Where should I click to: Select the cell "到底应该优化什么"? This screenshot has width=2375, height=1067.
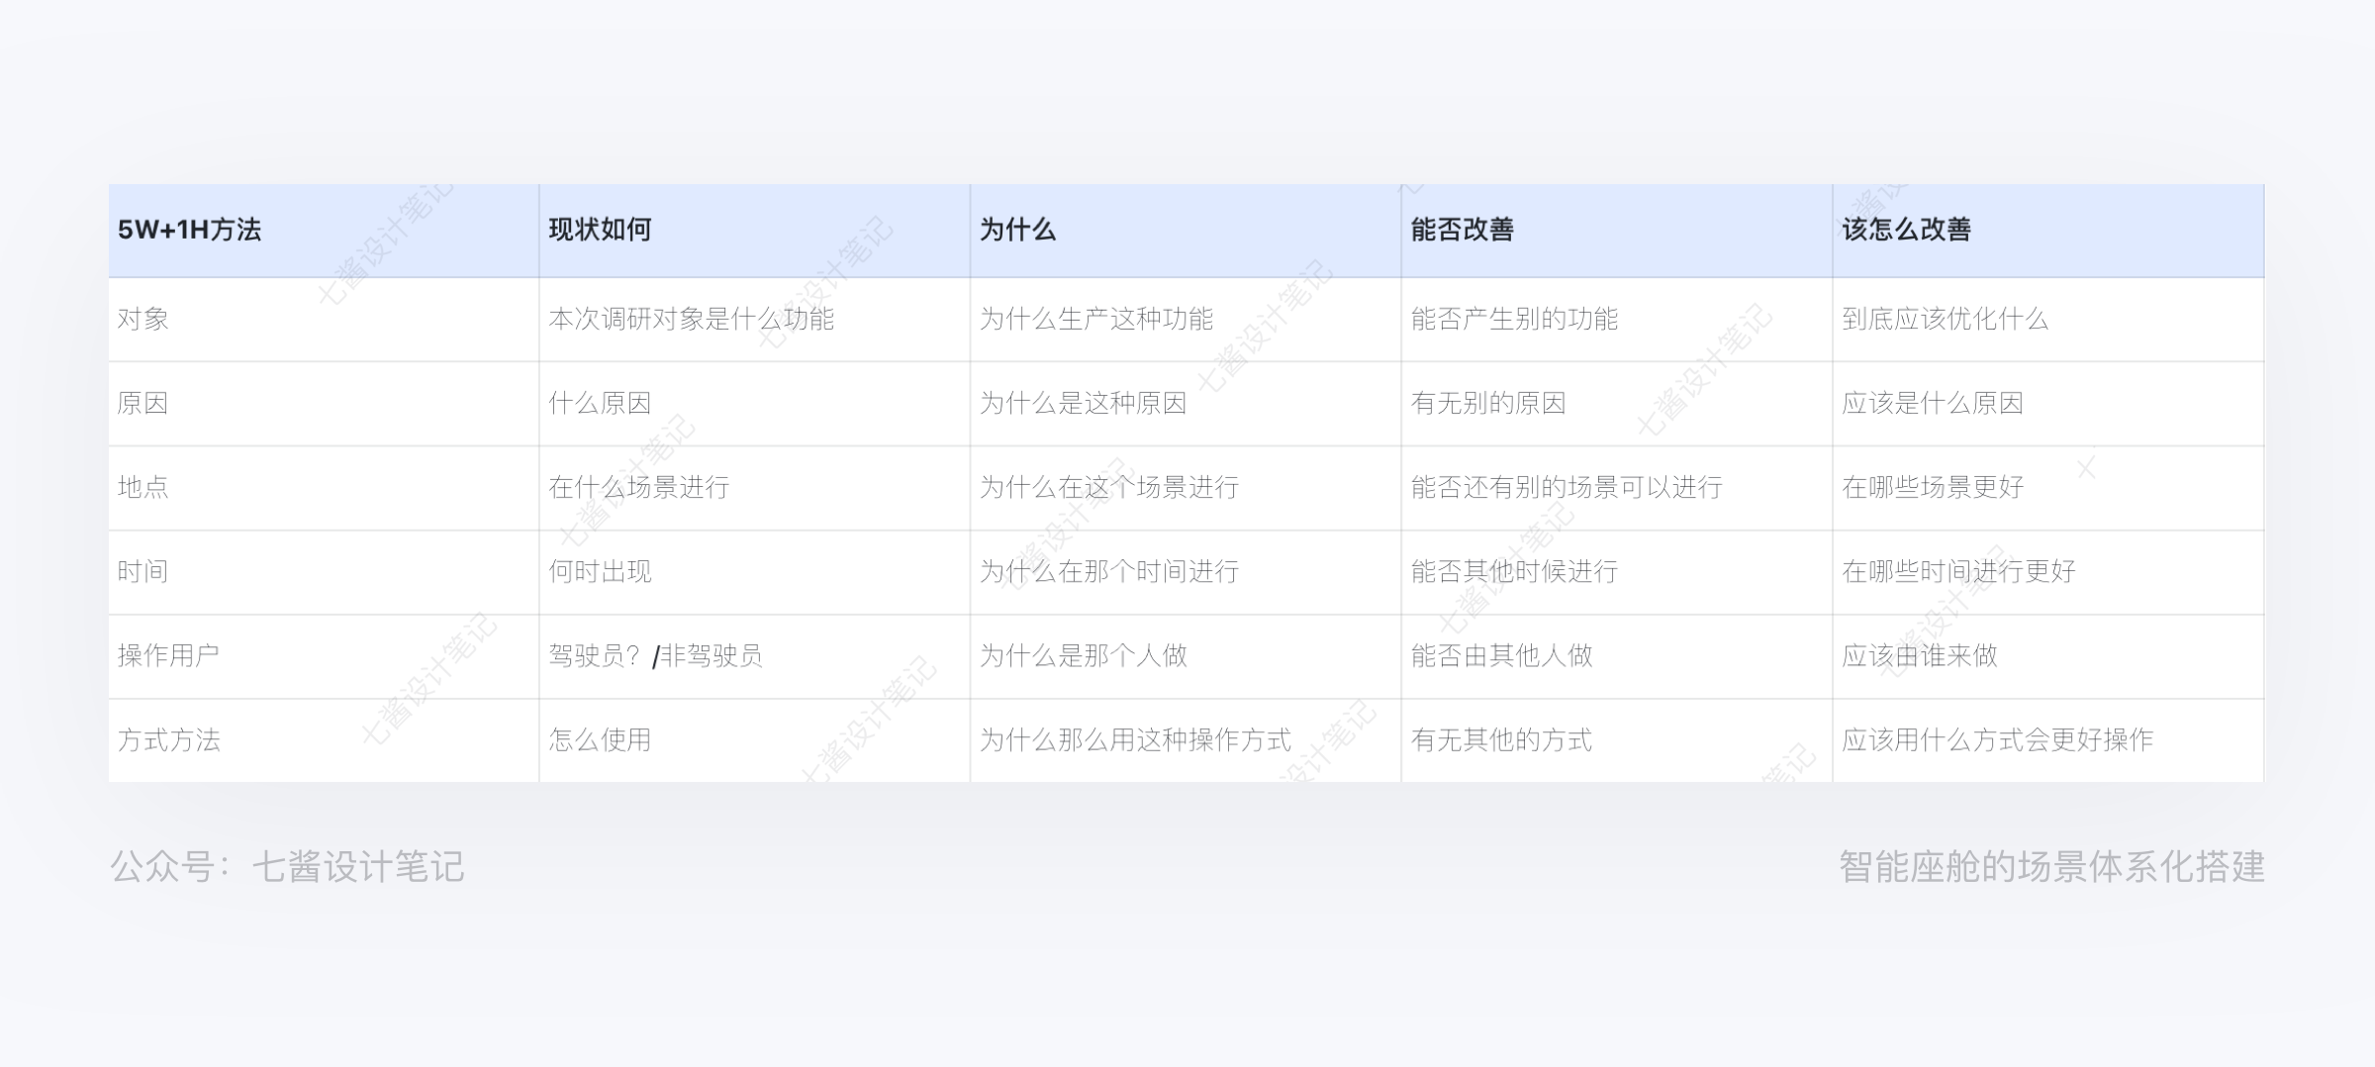click(x=2048, y=319)
